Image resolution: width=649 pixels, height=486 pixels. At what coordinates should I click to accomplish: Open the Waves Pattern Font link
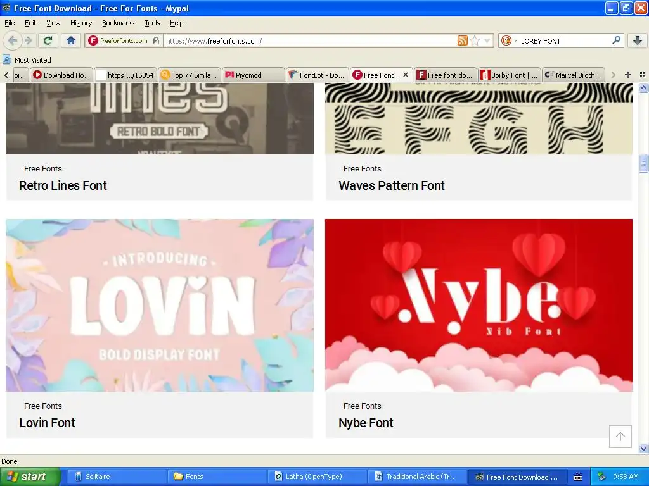coord(392,185)
